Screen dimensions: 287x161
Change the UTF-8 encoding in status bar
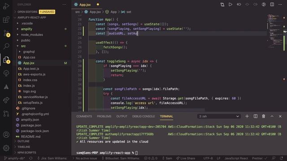tap(208, 158)
